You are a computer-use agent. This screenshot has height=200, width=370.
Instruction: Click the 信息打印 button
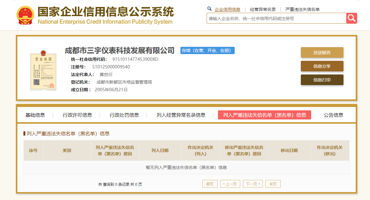coord(322,80)
